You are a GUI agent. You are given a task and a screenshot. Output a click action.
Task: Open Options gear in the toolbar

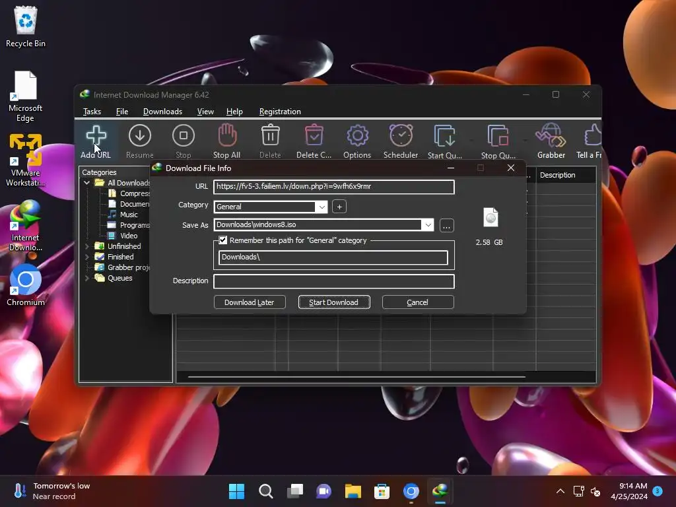click(357, 137)
